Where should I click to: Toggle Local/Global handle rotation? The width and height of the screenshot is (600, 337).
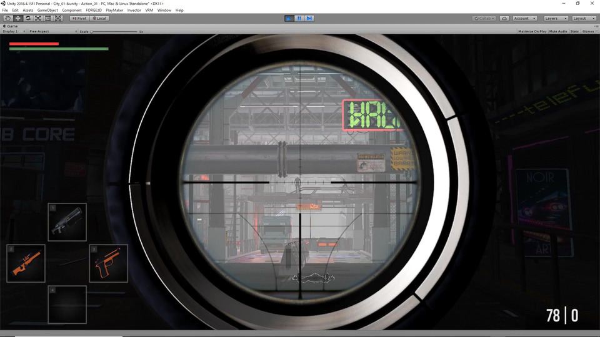(x=99, y=18)
